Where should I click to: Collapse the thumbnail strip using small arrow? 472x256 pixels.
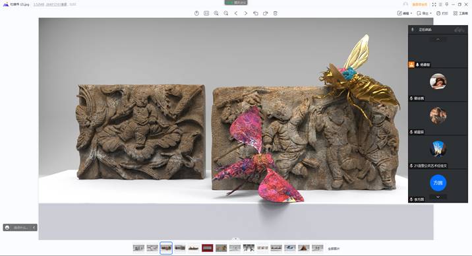[236, 239]
